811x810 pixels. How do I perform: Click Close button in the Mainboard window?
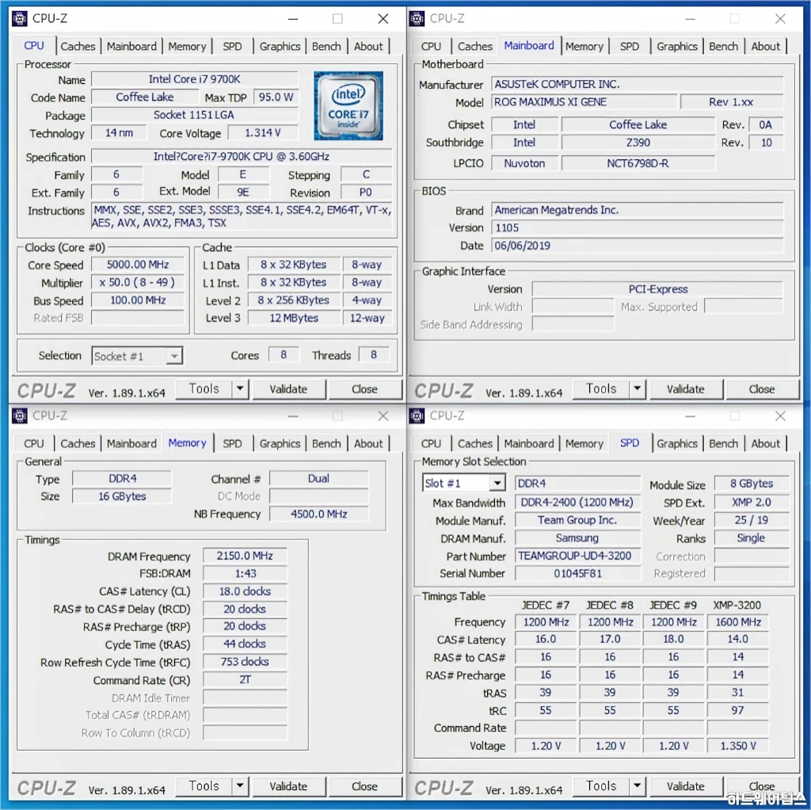coord(761,389)
